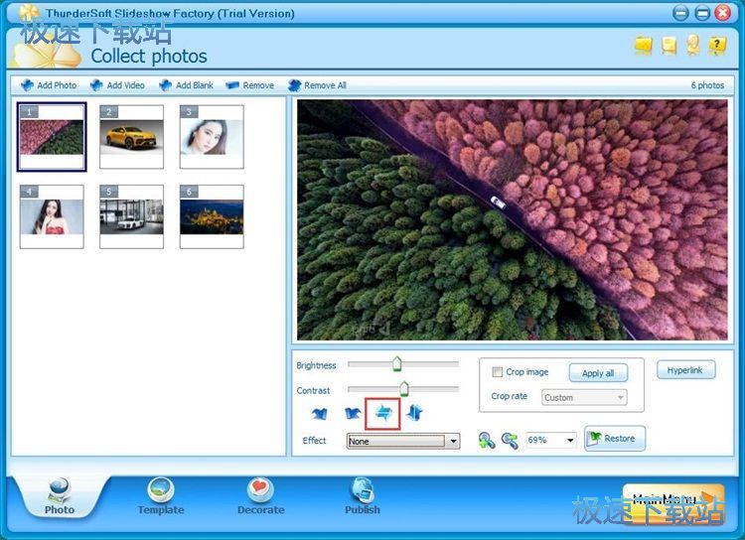Enable the Crop image checkbox

point(498,372)
